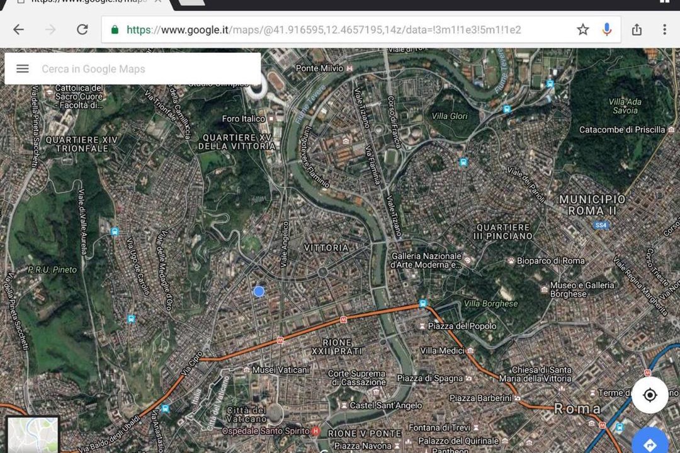
Task: Switch map view using layer thumbnail
Action: click(33, 435)
